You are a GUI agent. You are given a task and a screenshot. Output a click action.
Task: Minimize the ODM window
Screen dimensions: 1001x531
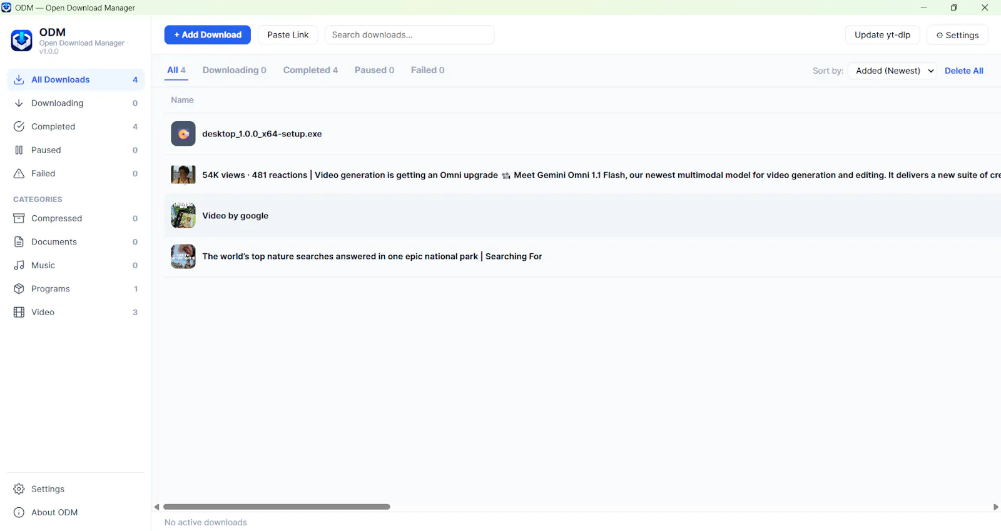(923, 8)
